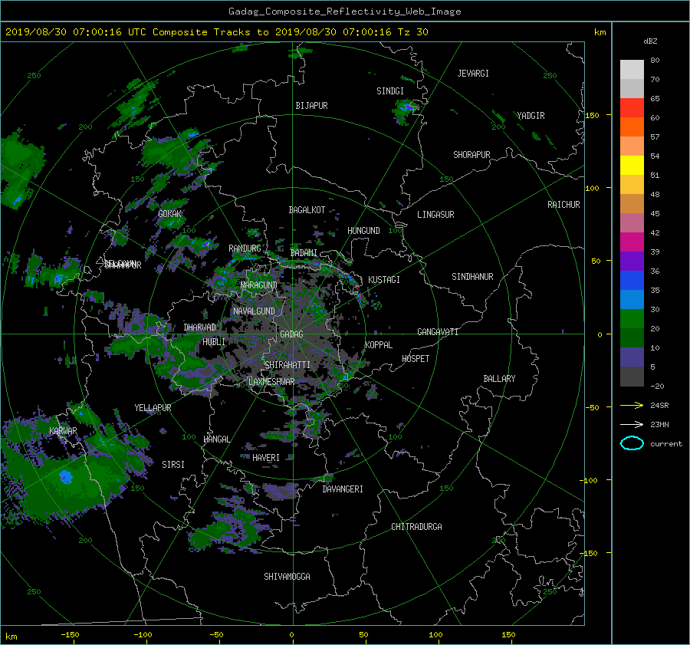
Task: Click the BALLARY city label
Action: pos(499,379)
